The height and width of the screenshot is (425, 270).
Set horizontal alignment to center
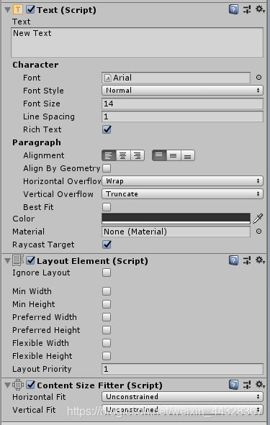123,155
